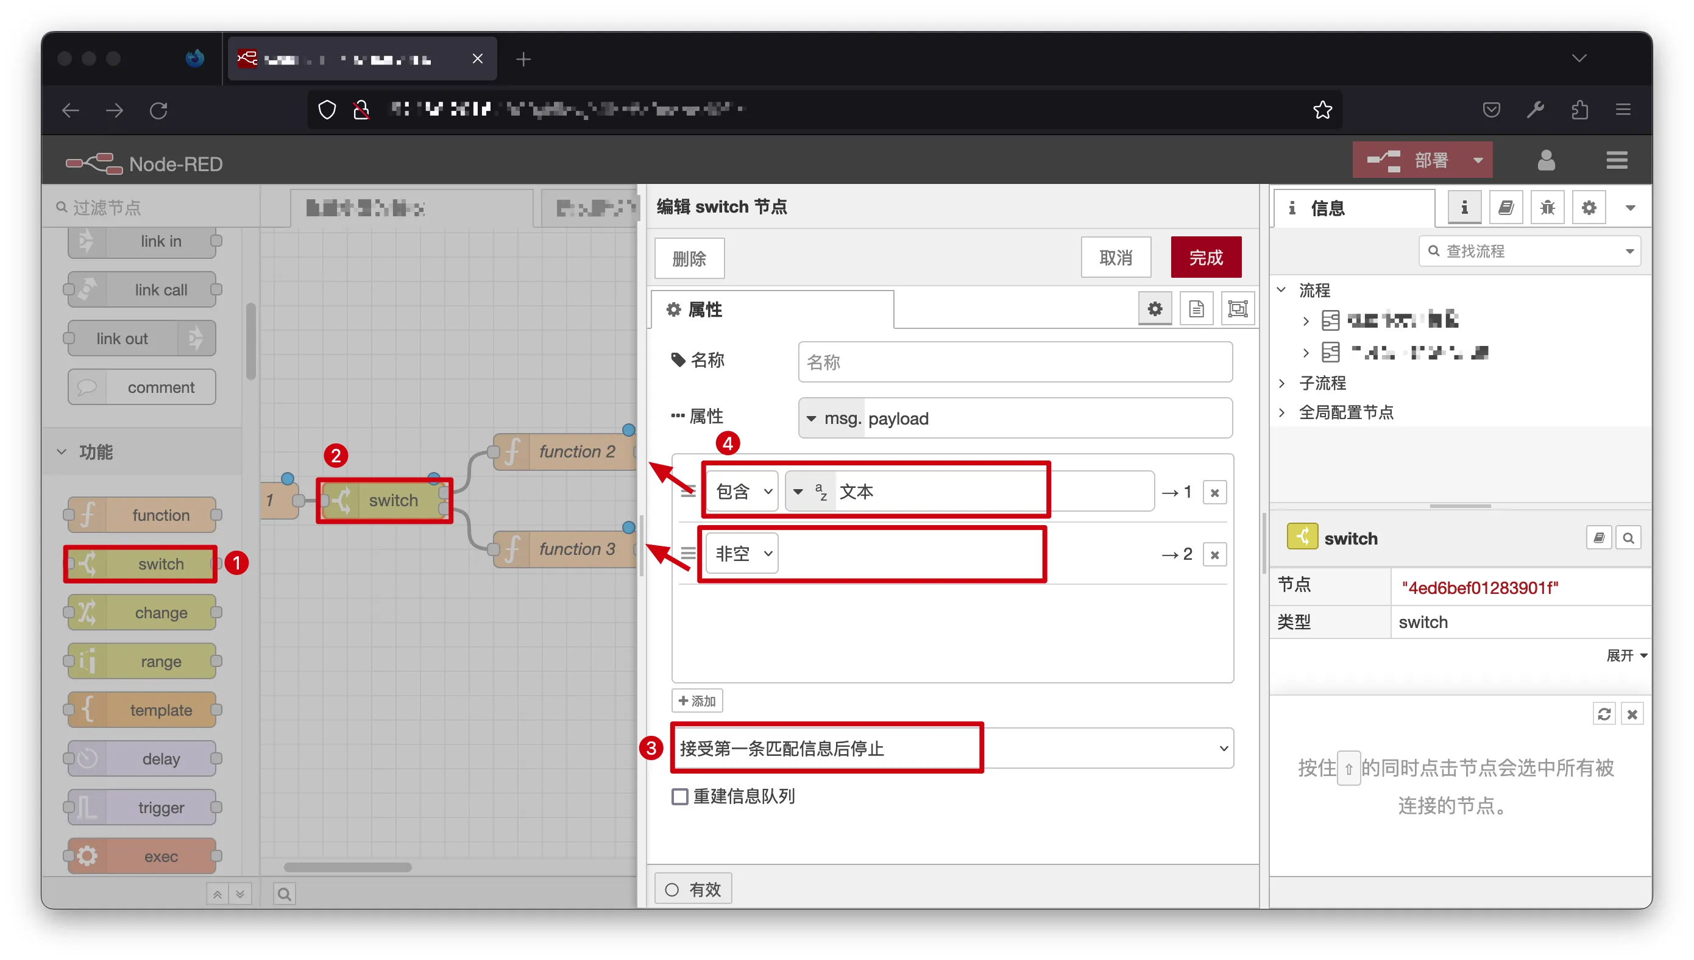This screenshot has height=960, width=1694.
Task: Enable the 重建信息队列 checkbox
Action: 680,797
